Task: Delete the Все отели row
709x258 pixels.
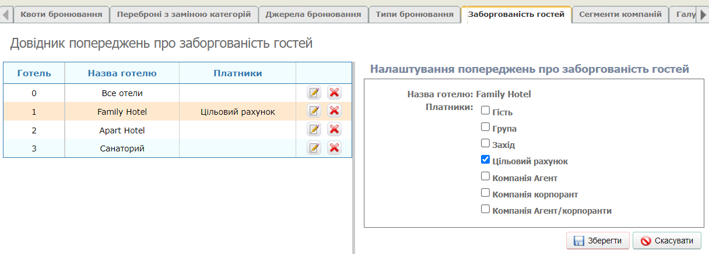Action: click(x=334, y=93)
